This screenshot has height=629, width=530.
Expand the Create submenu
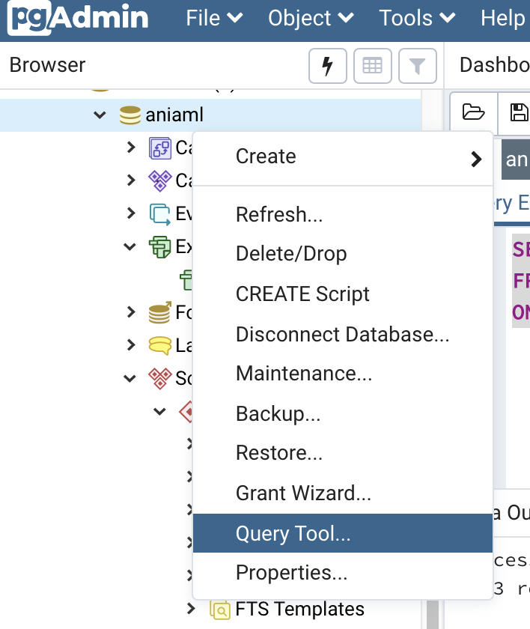coord(342,157)
